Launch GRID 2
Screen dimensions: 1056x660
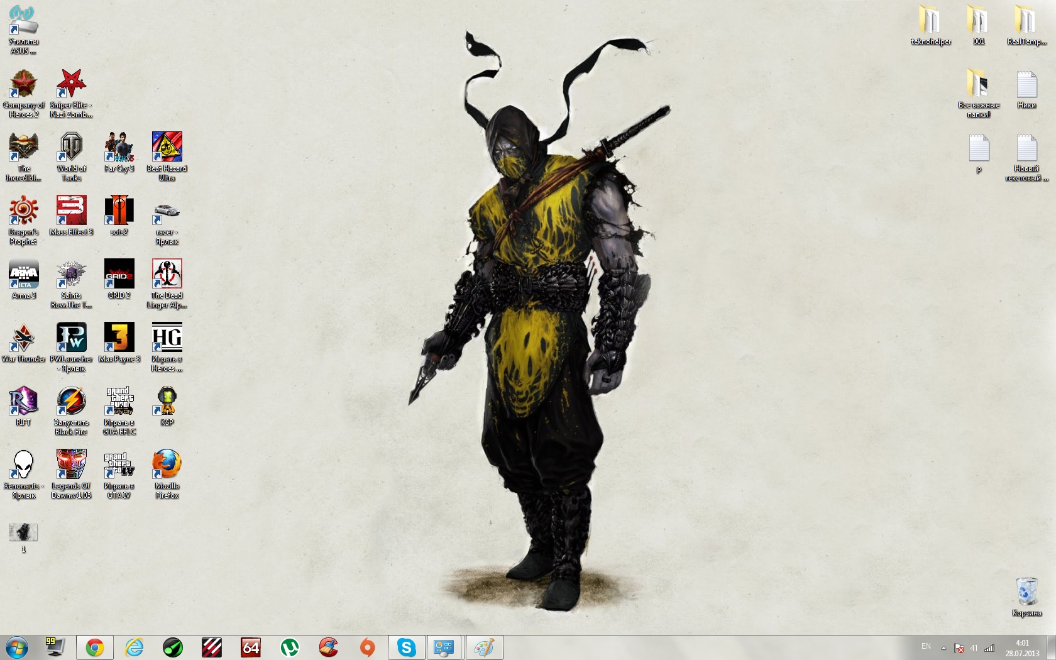119,280
